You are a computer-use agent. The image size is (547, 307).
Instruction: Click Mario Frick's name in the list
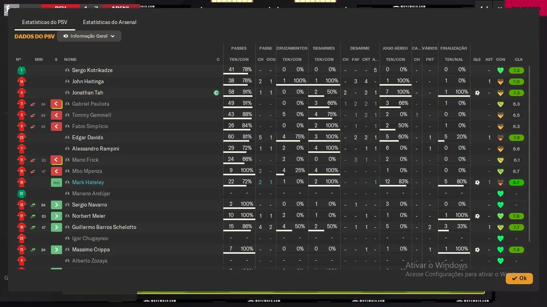(x=85, y=160)
